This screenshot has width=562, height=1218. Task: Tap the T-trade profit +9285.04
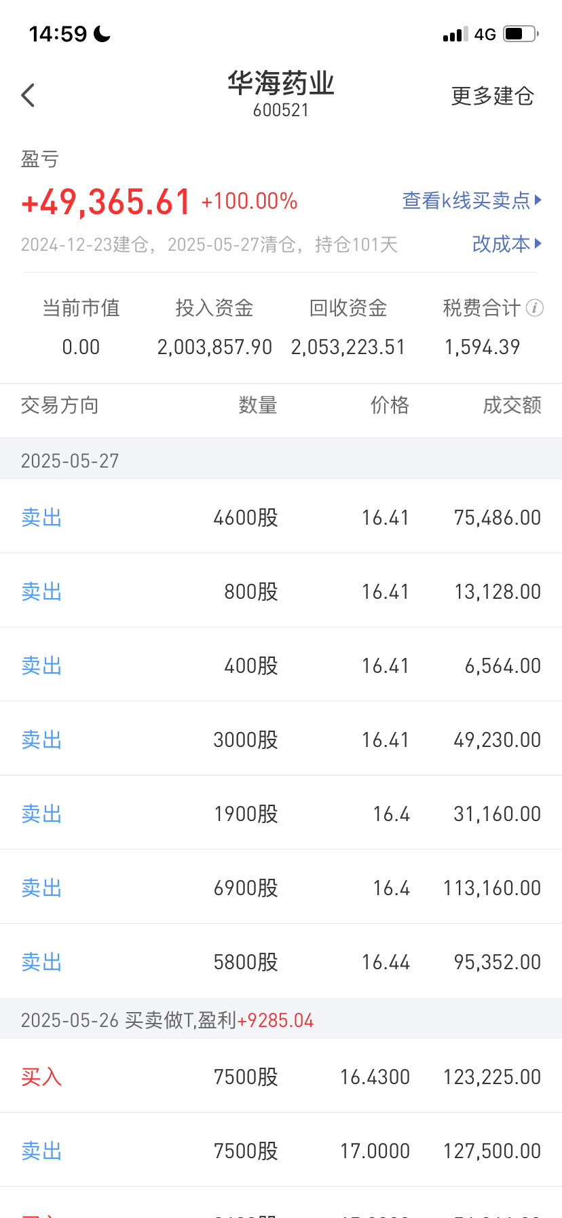click(275, 1020)
